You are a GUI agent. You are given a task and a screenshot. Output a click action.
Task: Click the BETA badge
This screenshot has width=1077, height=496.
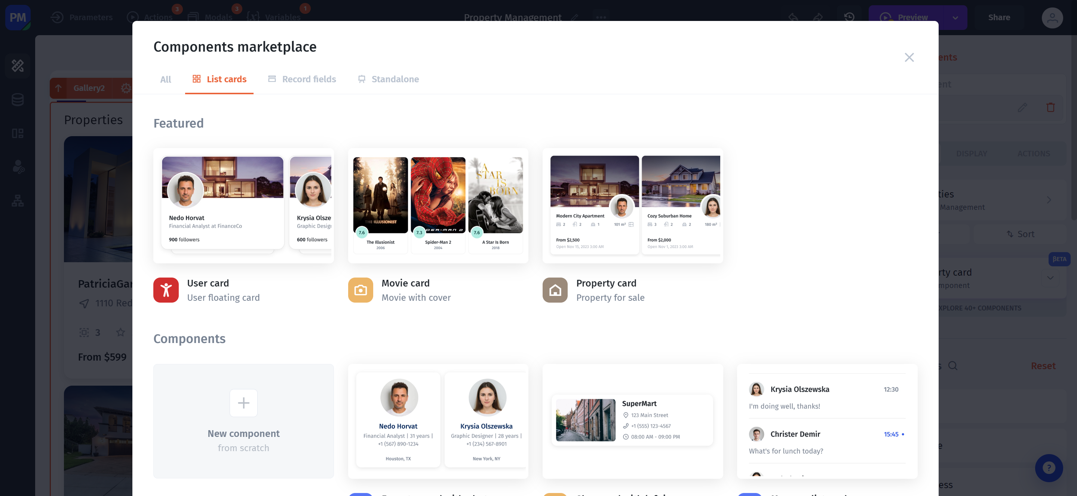[1059, 259]
